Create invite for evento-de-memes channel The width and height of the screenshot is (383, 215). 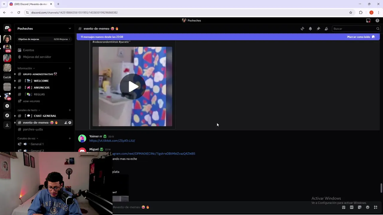(66, 123)
